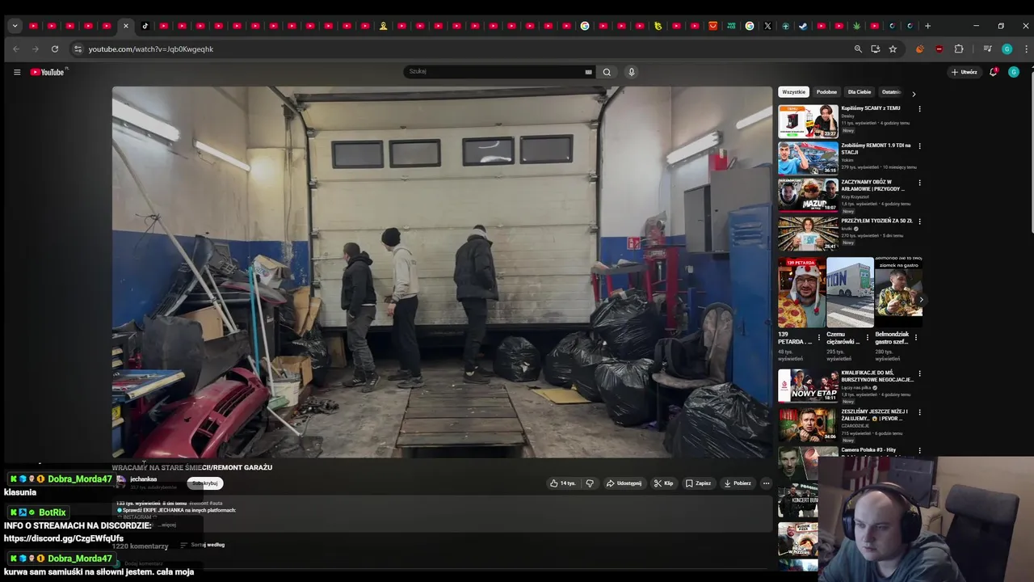
Task: Select the Wszystkie filter chip
Action: pyautogui.click(x=794, y=92)
